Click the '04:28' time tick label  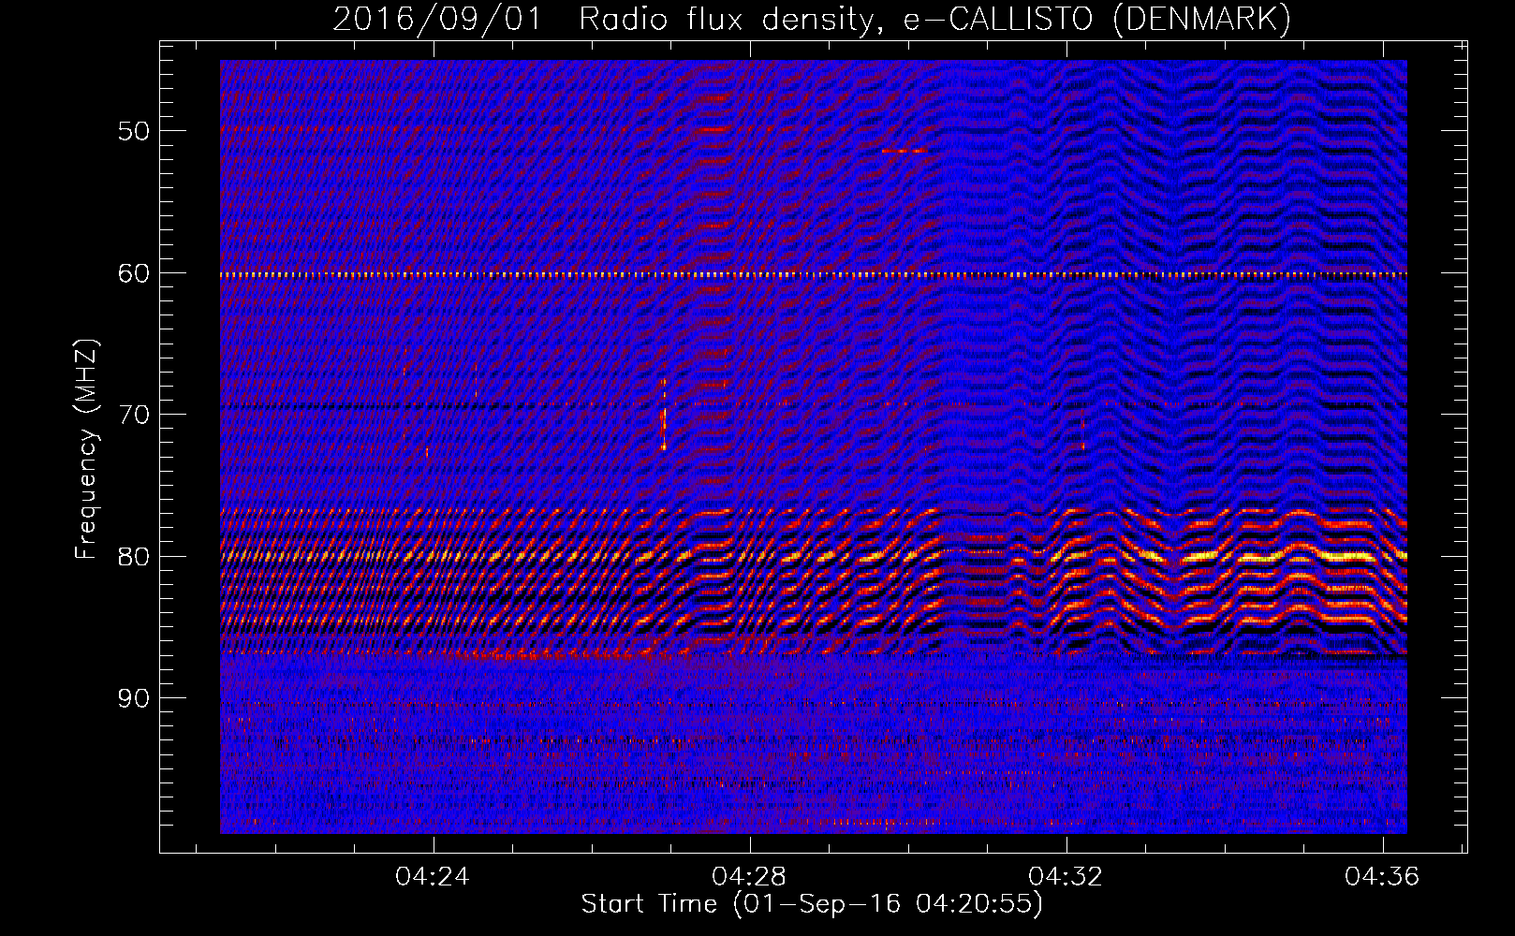pyautogui.click(x=749, y=877)
